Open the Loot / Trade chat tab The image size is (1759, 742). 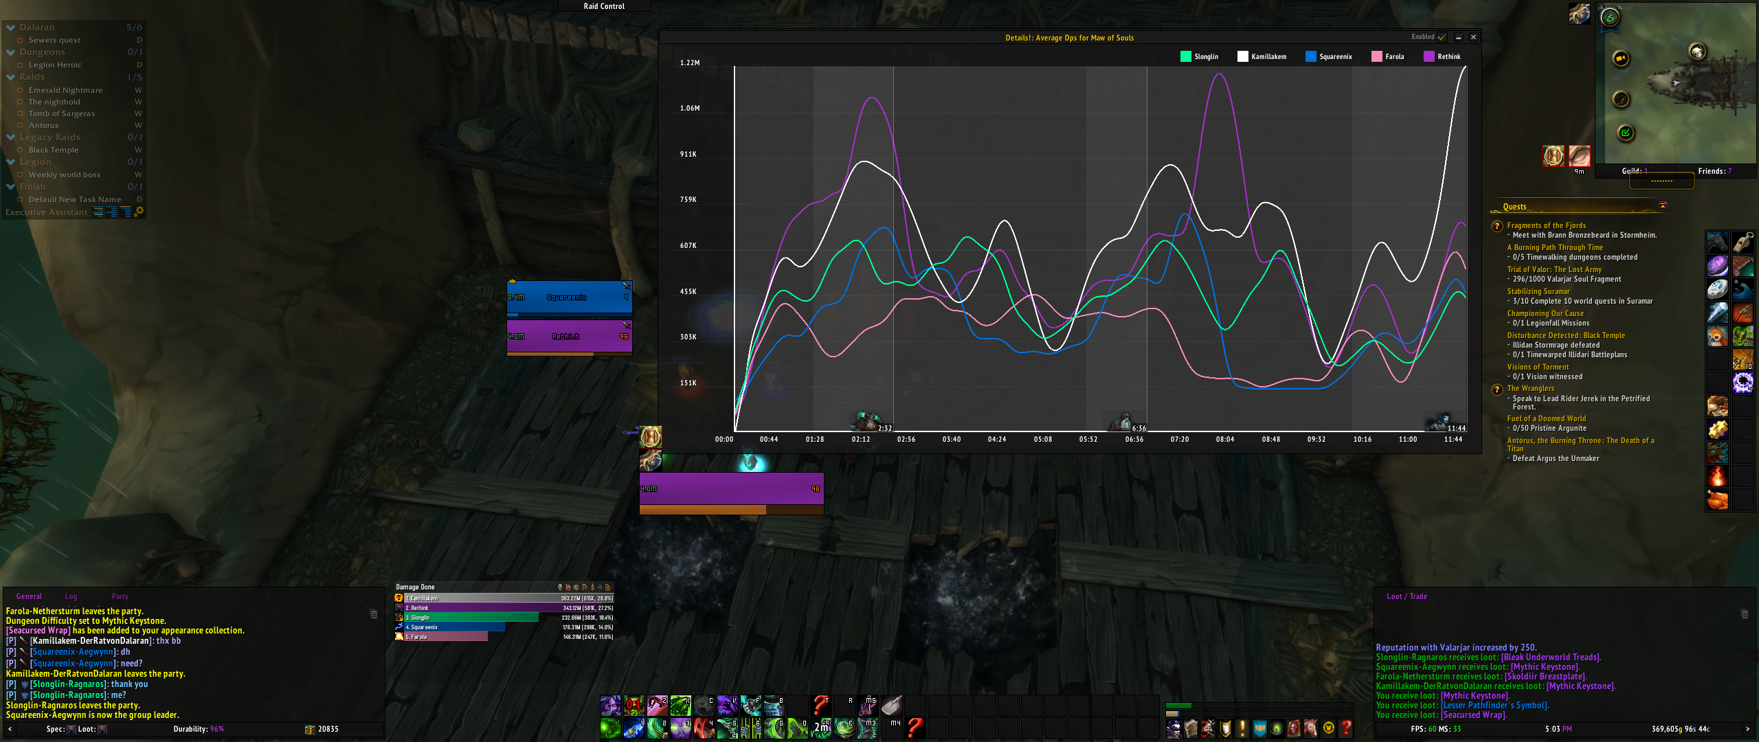(1407, 596)
